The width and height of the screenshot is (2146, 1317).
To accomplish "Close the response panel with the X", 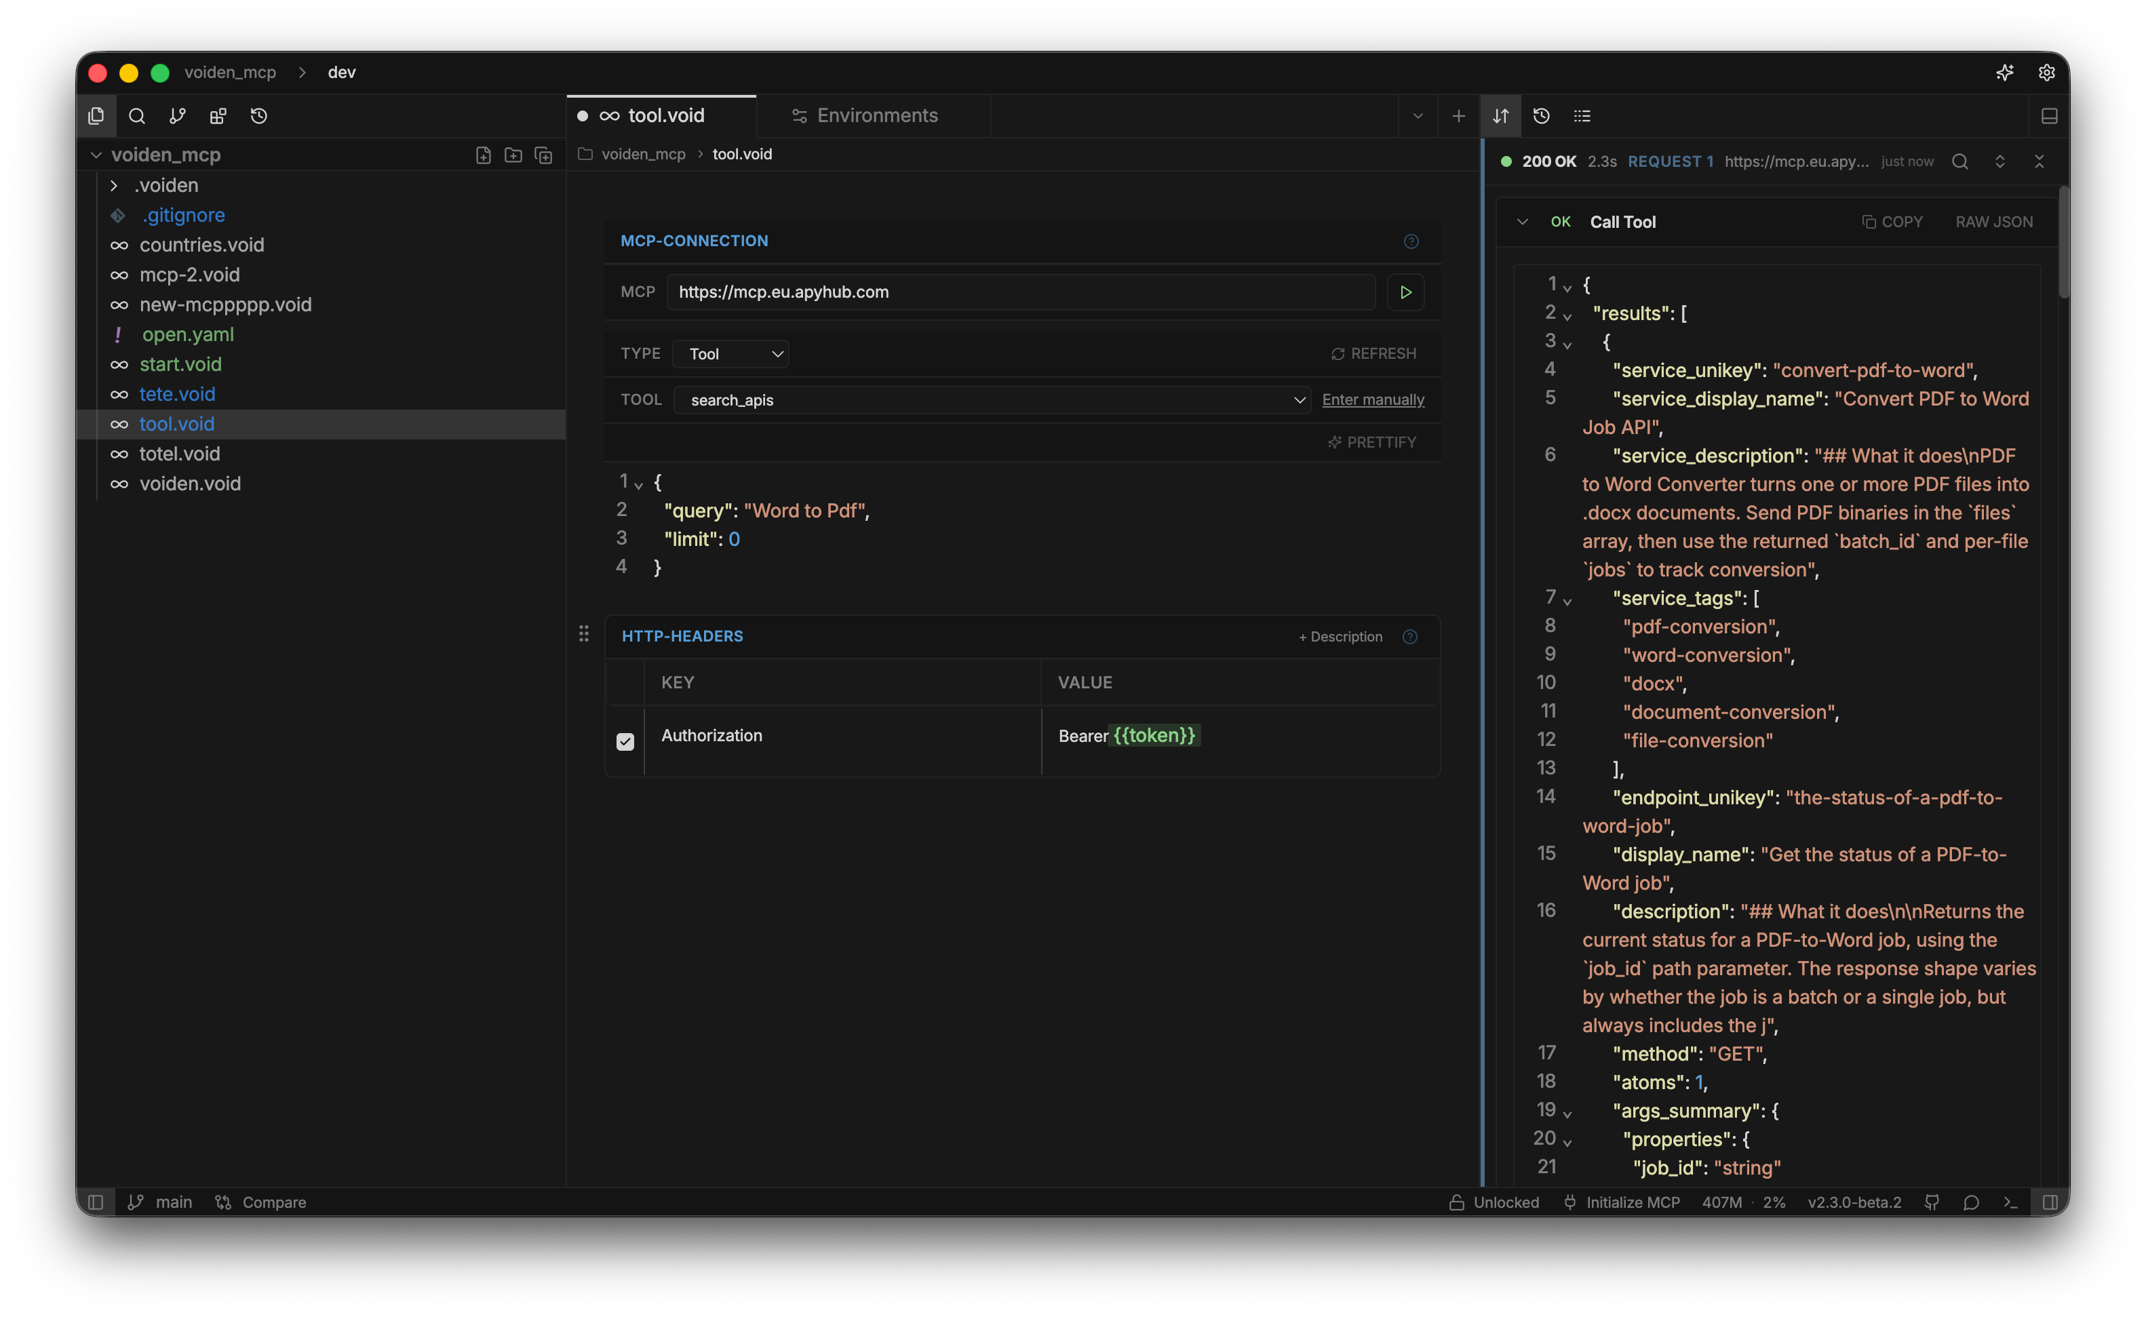I will pyautogui.click(x=2039, y=161).
